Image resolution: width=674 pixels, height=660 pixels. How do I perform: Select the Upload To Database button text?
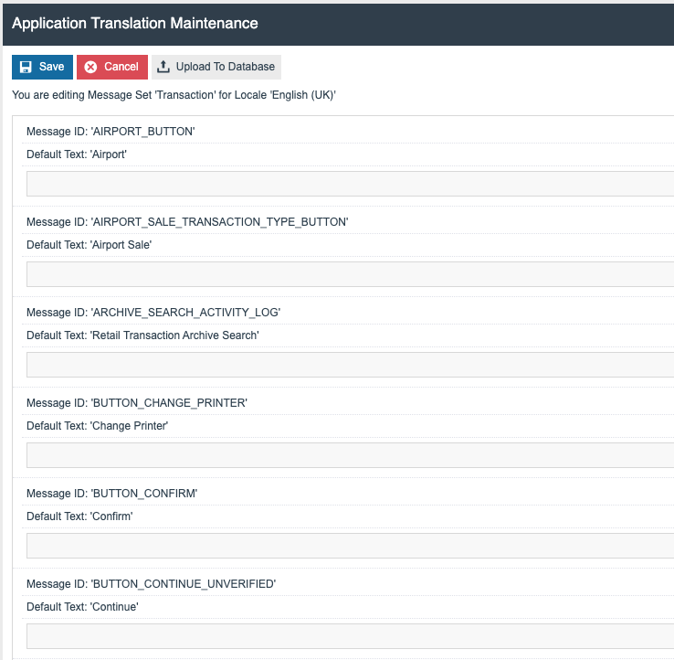[225, 67]
